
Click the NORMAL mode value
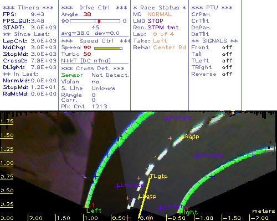[160, 14]
